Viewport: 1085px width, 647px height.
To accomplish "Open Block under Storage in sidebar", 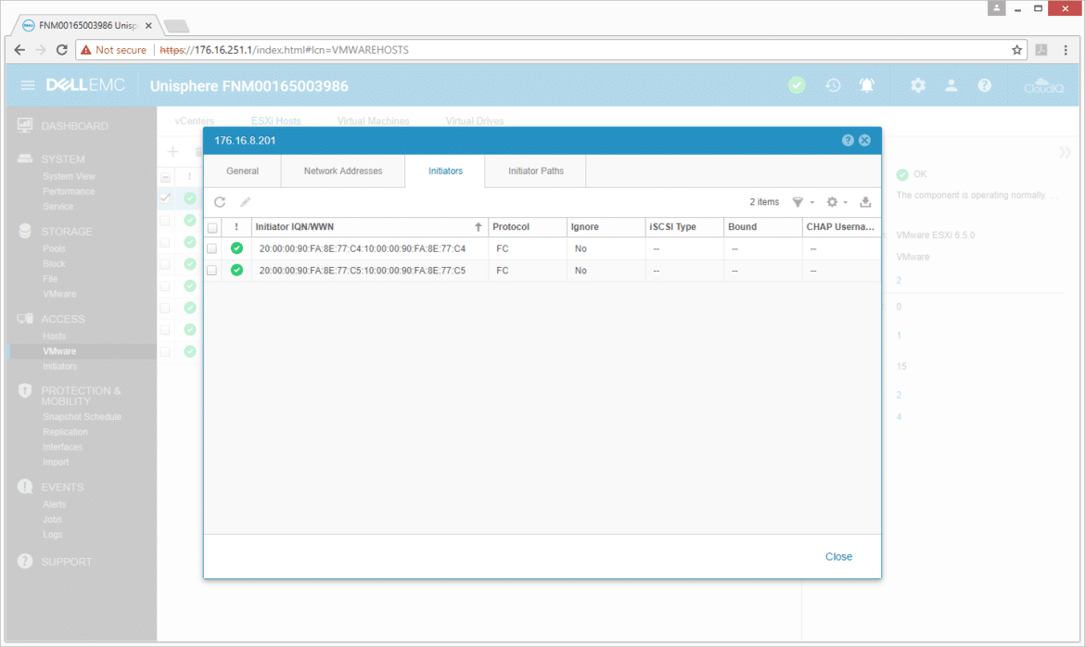I will (x=54, y=263).
